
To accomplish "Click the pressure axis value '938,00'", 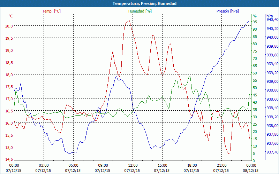I will click(x=272, y=126).
